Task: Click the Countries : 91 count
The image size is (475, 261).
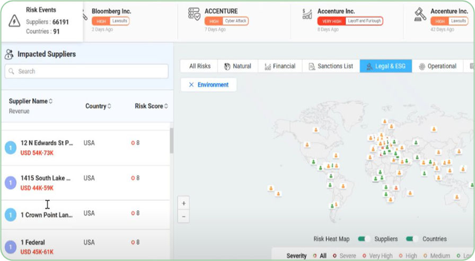Action: click(x=43, y=31)
